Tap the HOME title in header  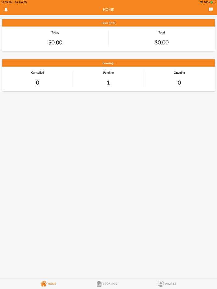click(108, 10)
